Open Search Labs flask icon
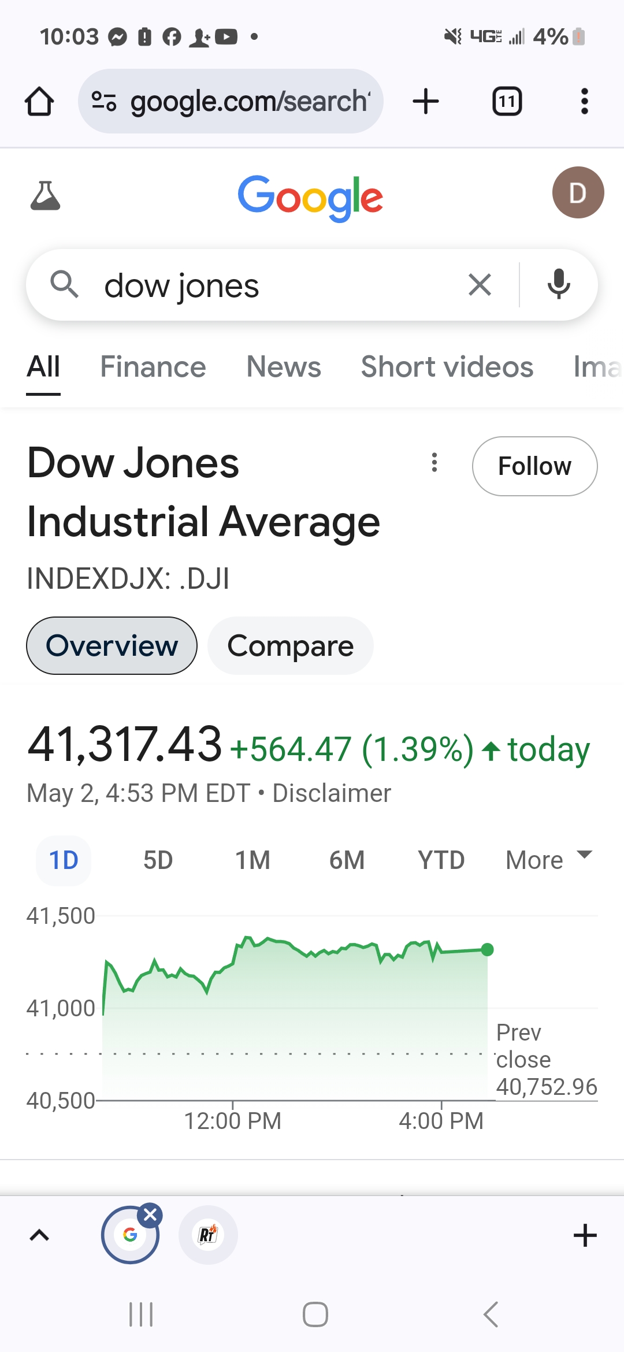The image size is (624, 1352). point(45,195)
